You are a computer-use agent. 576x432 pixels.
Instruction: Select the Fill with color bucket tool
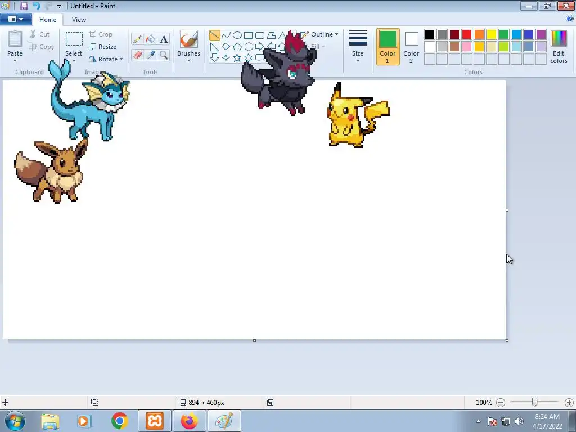pyautogui.click(x=151, y=39)
